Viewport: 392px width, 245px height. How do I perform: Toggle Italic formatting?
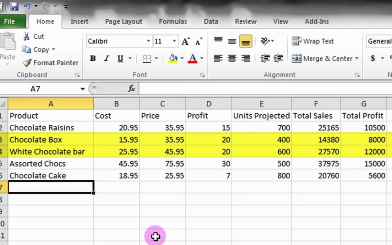click(107, 58)
